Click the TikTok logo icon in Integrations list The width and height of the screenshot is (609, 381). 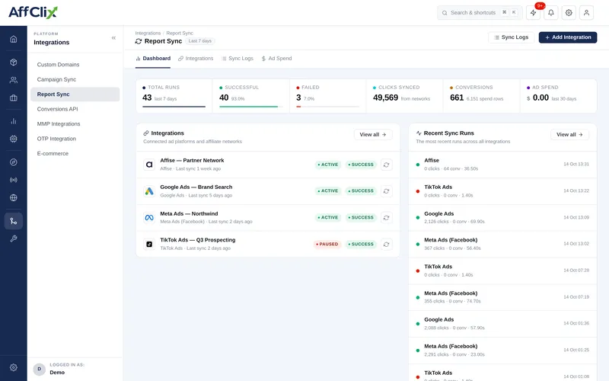click(149, 244)
